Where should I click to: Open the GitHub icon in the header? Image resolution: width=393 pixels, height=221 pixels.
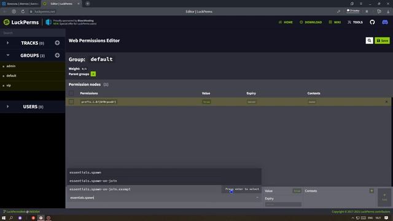point(372,22)
